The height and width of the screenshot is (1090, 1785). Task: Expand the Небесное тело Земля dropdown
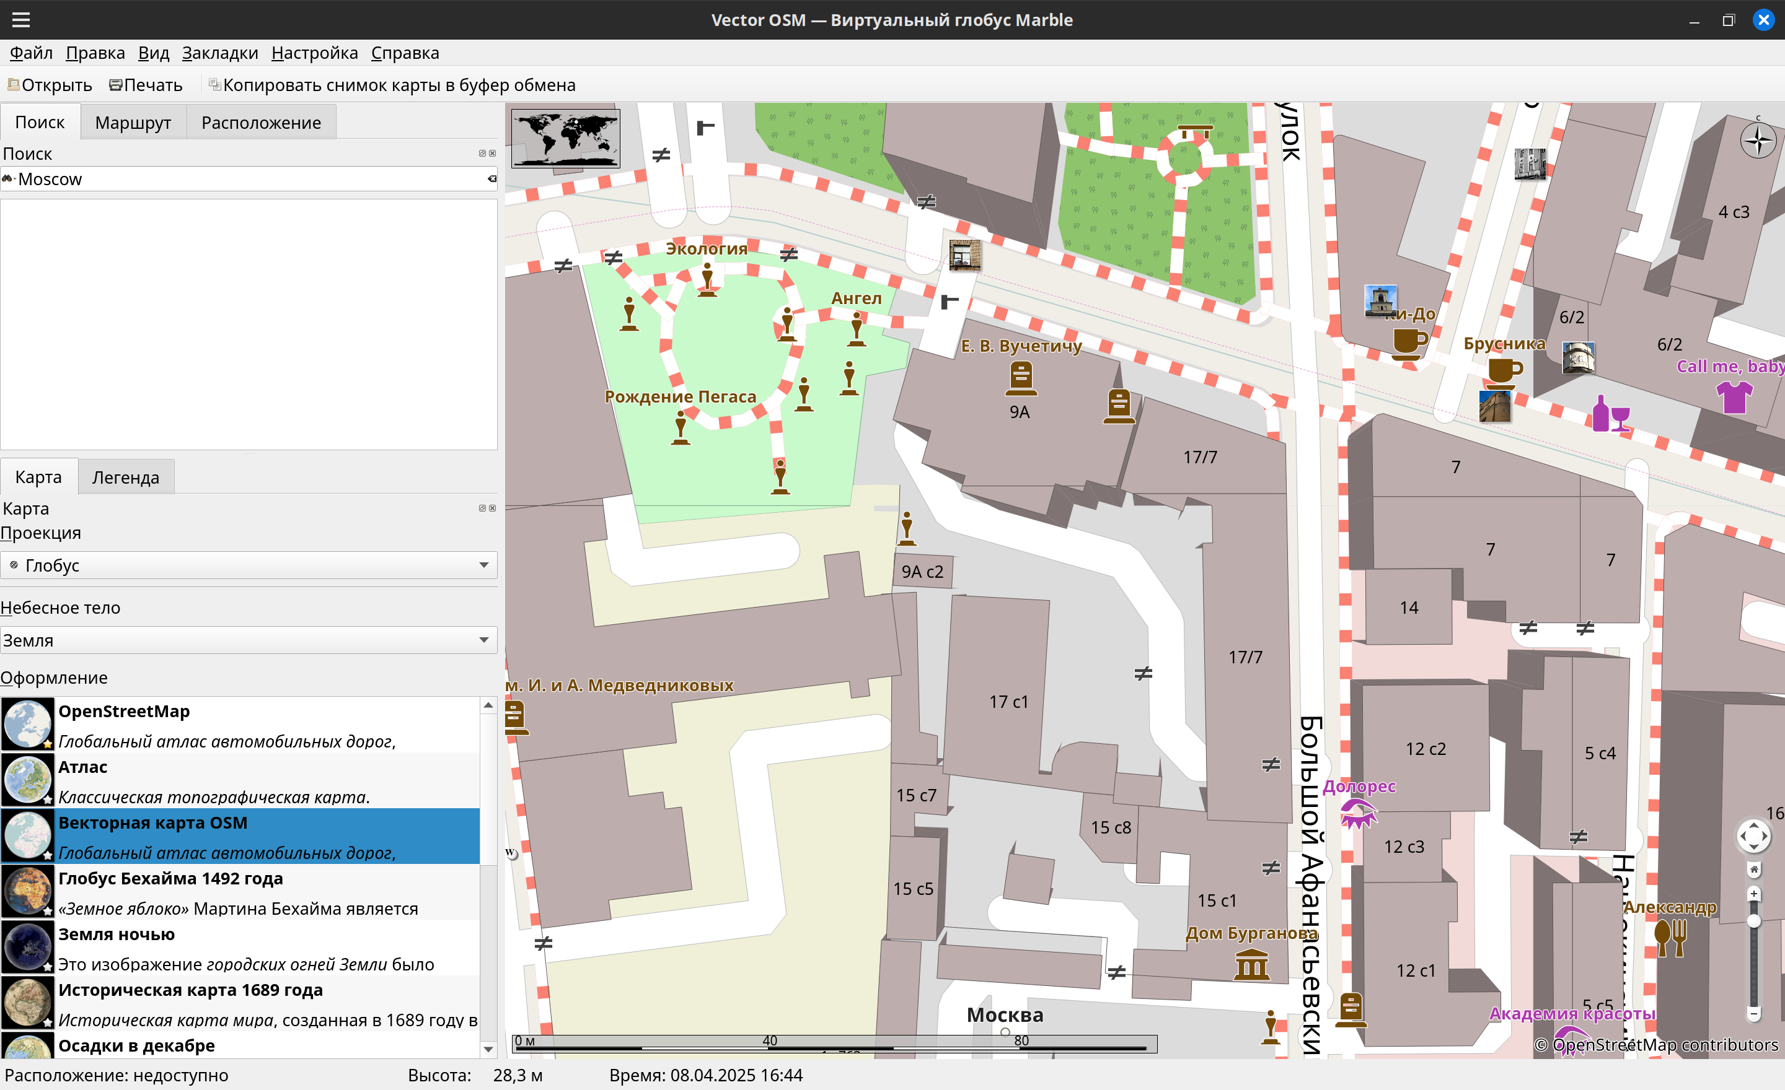coord(249,640)
